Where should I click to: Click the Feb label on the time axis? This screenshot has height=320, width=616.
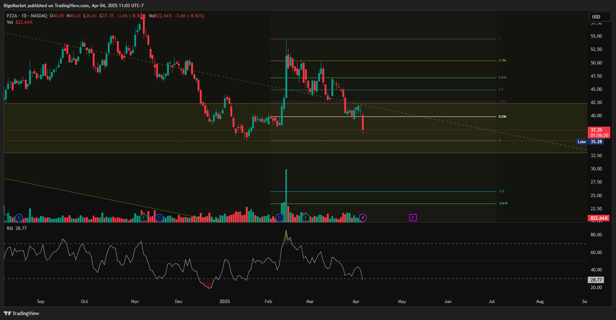[268, 302]
